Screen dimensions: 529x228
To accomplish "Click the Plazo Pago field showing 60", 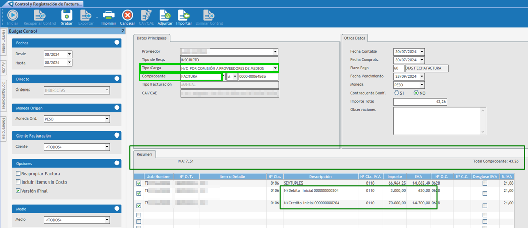I will pyautogui.click(x=399, y=68).
